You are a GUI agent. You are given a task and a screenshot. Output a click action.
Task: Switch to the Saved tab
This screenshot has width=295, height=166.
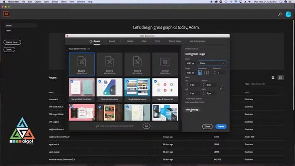(x=112, y=41)
